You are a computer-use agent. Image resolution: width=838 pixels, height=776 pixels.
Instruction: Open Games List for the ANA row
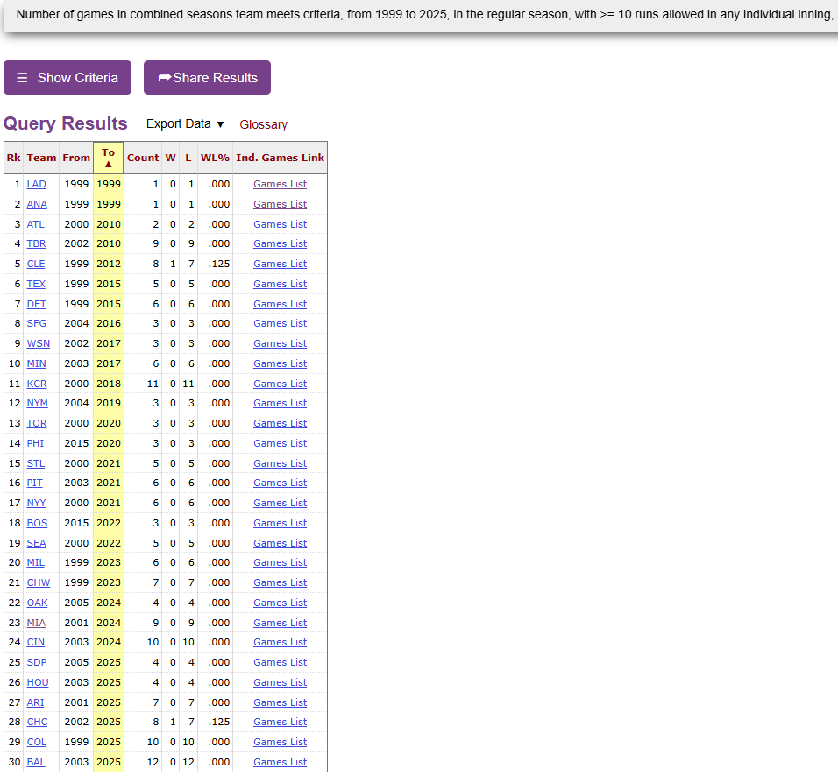(x=280, y=205)
